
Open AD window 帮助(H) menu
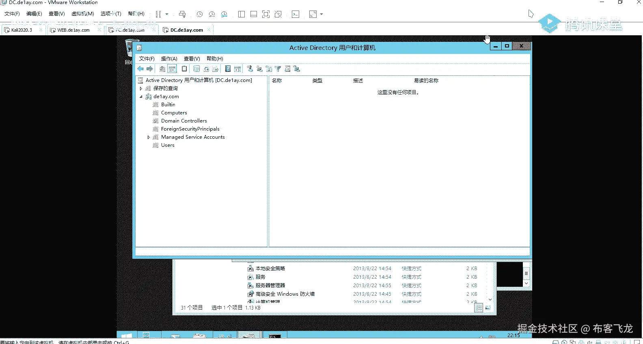[x=215, y=59]
